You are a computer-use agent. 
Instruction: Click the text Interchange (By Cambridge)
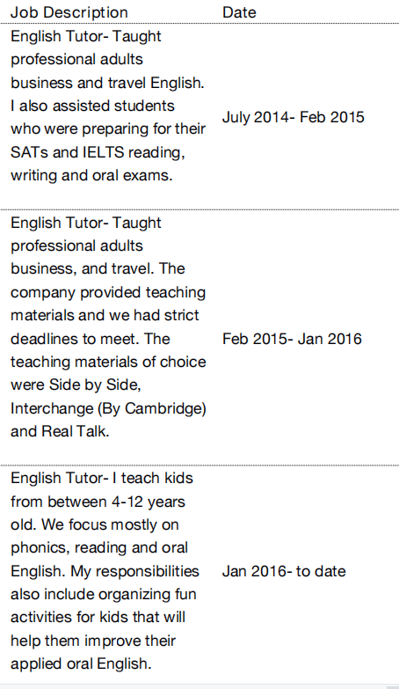click(x=108, y=408)
